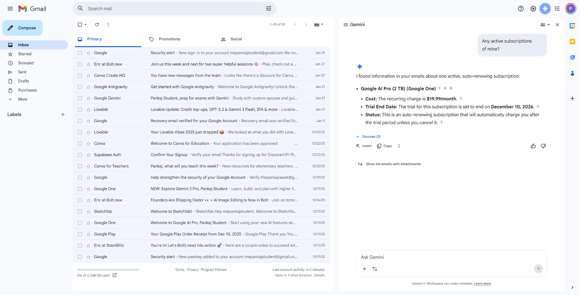580x295 pixels.
Task: Go to newer emails arrow
Action: click(x=295, y=24)
